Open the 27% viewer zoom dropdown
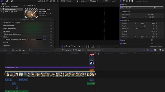Screen dimensions: 165x92 (107, 1)
